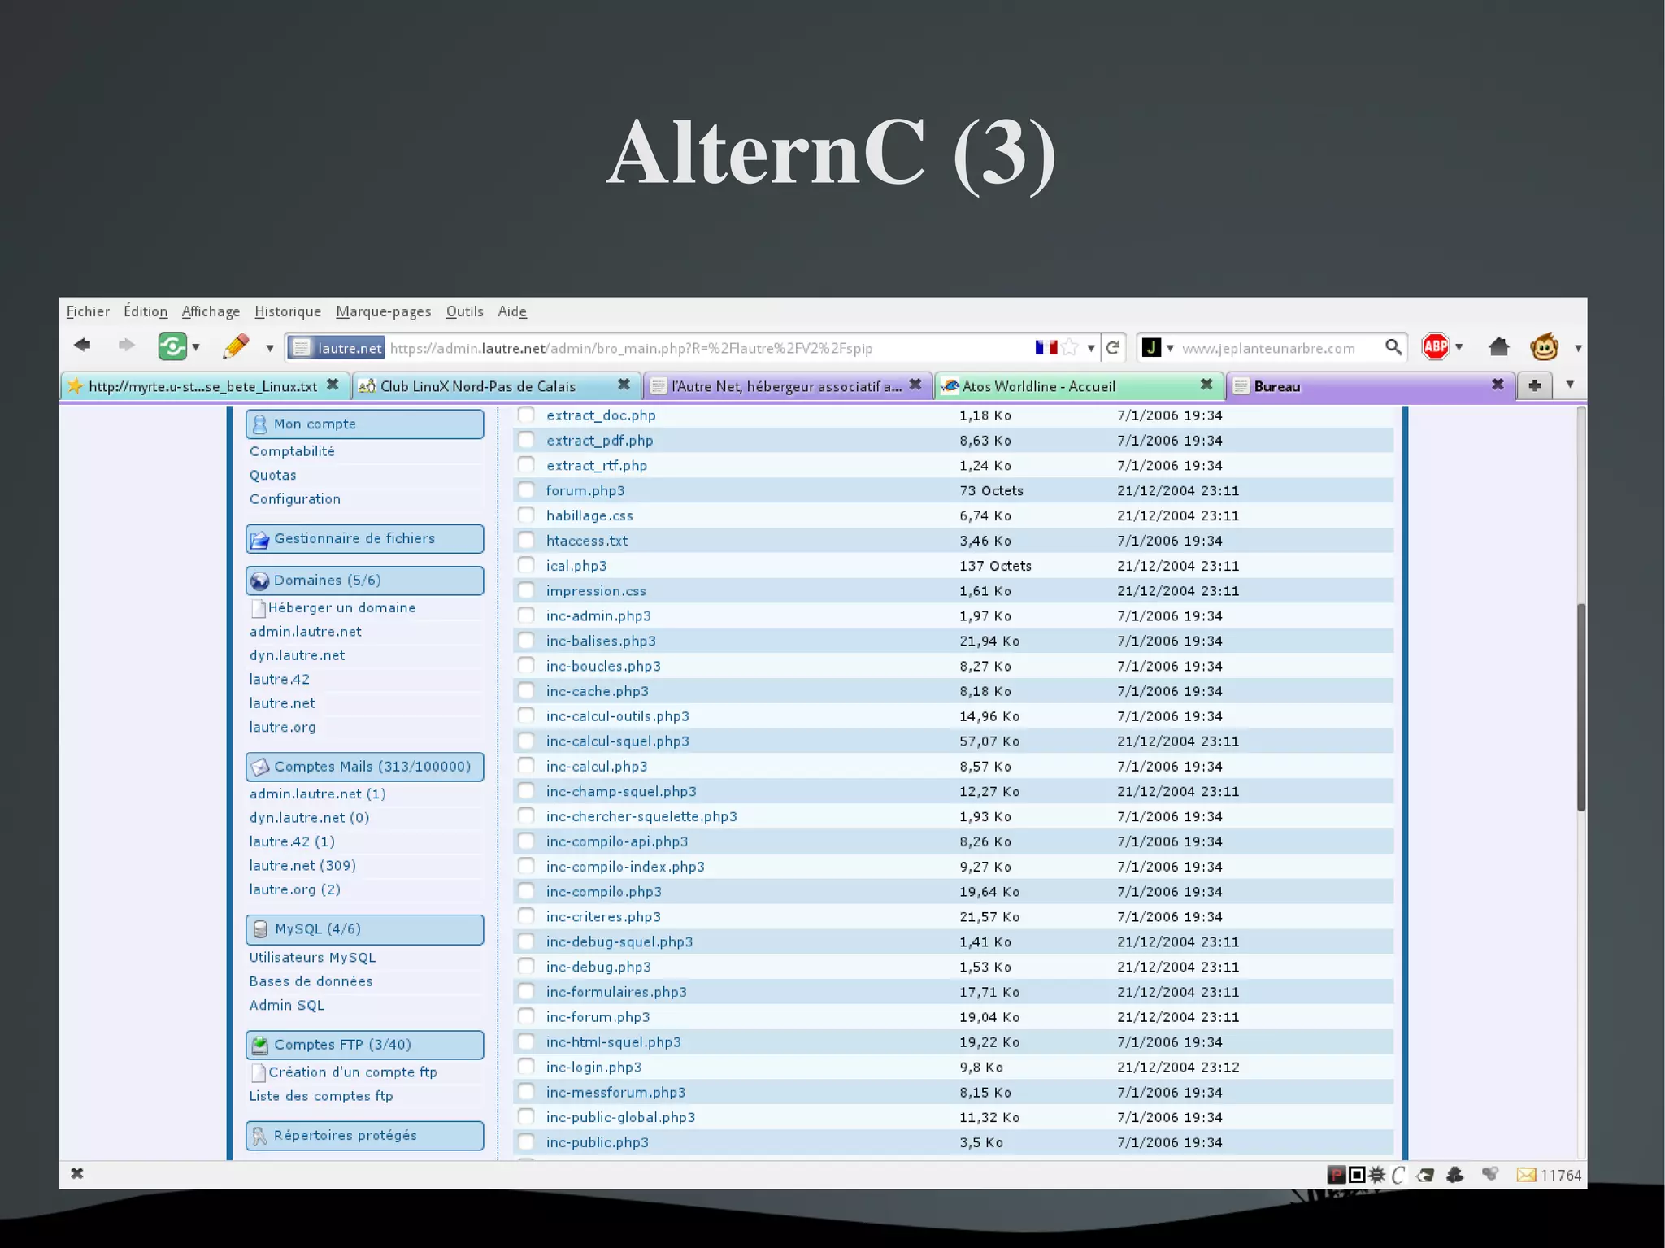Go to the home page icon
The image size is (1665, 1248).
click(x=1498, y=347)
